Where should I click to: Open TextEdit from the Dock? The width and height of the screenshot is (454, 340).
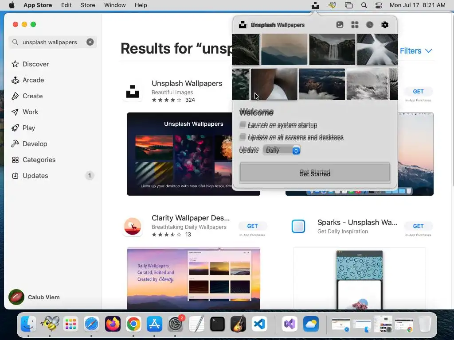tap(196, 324)
